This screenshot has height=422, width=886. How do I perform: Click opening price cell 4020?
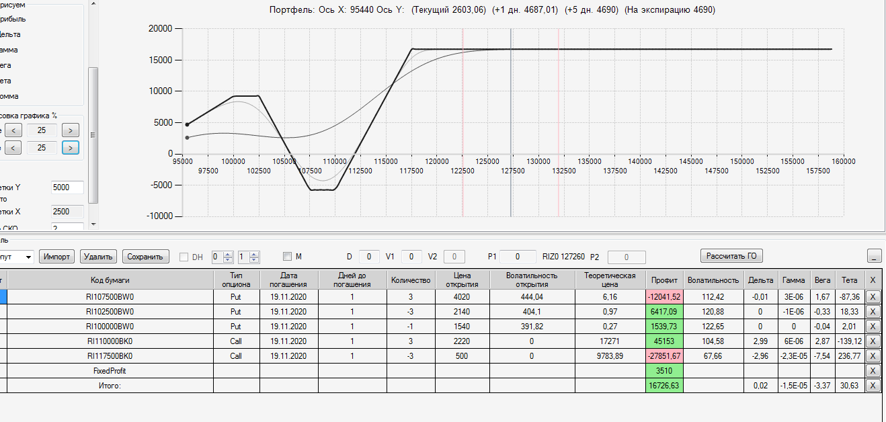(462, 296)
